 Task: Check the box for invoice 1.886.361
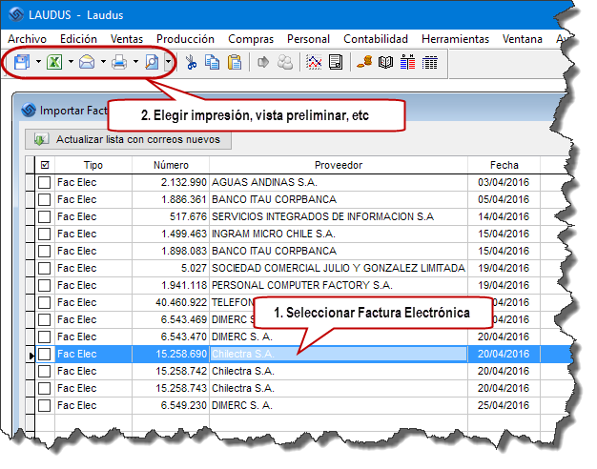click(45, 199)
